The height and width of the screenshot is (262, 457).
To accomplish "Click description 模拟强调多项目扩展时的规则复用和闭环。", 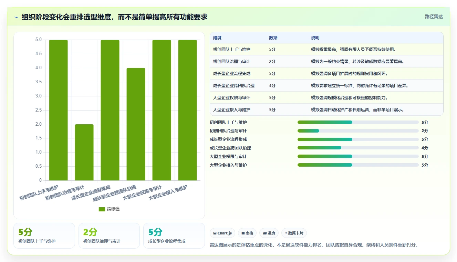I will click(x=350, y=74).
